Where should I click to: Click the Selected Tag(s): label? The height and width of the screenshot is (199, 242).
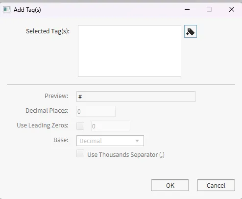pos(48,31)
